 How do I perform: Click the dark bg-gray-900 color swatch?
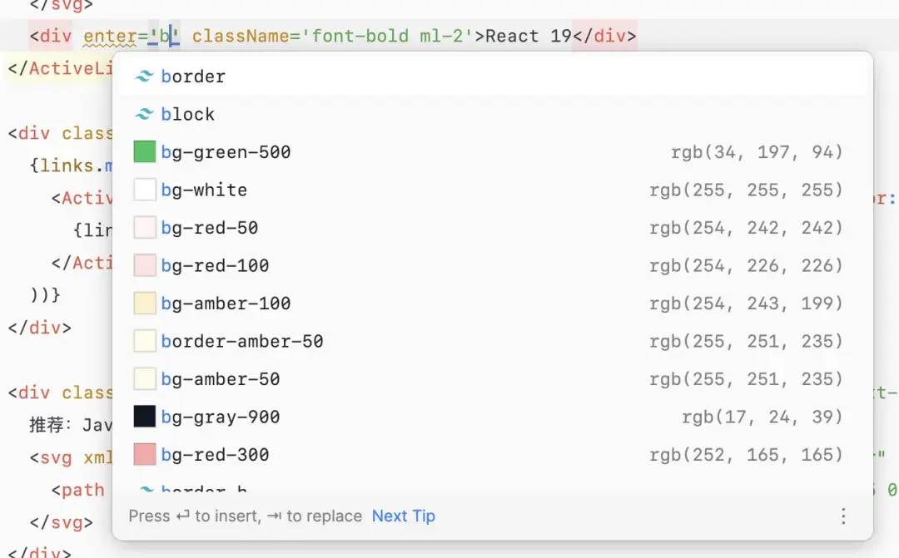pyautogui.click(x=145, y=417)
